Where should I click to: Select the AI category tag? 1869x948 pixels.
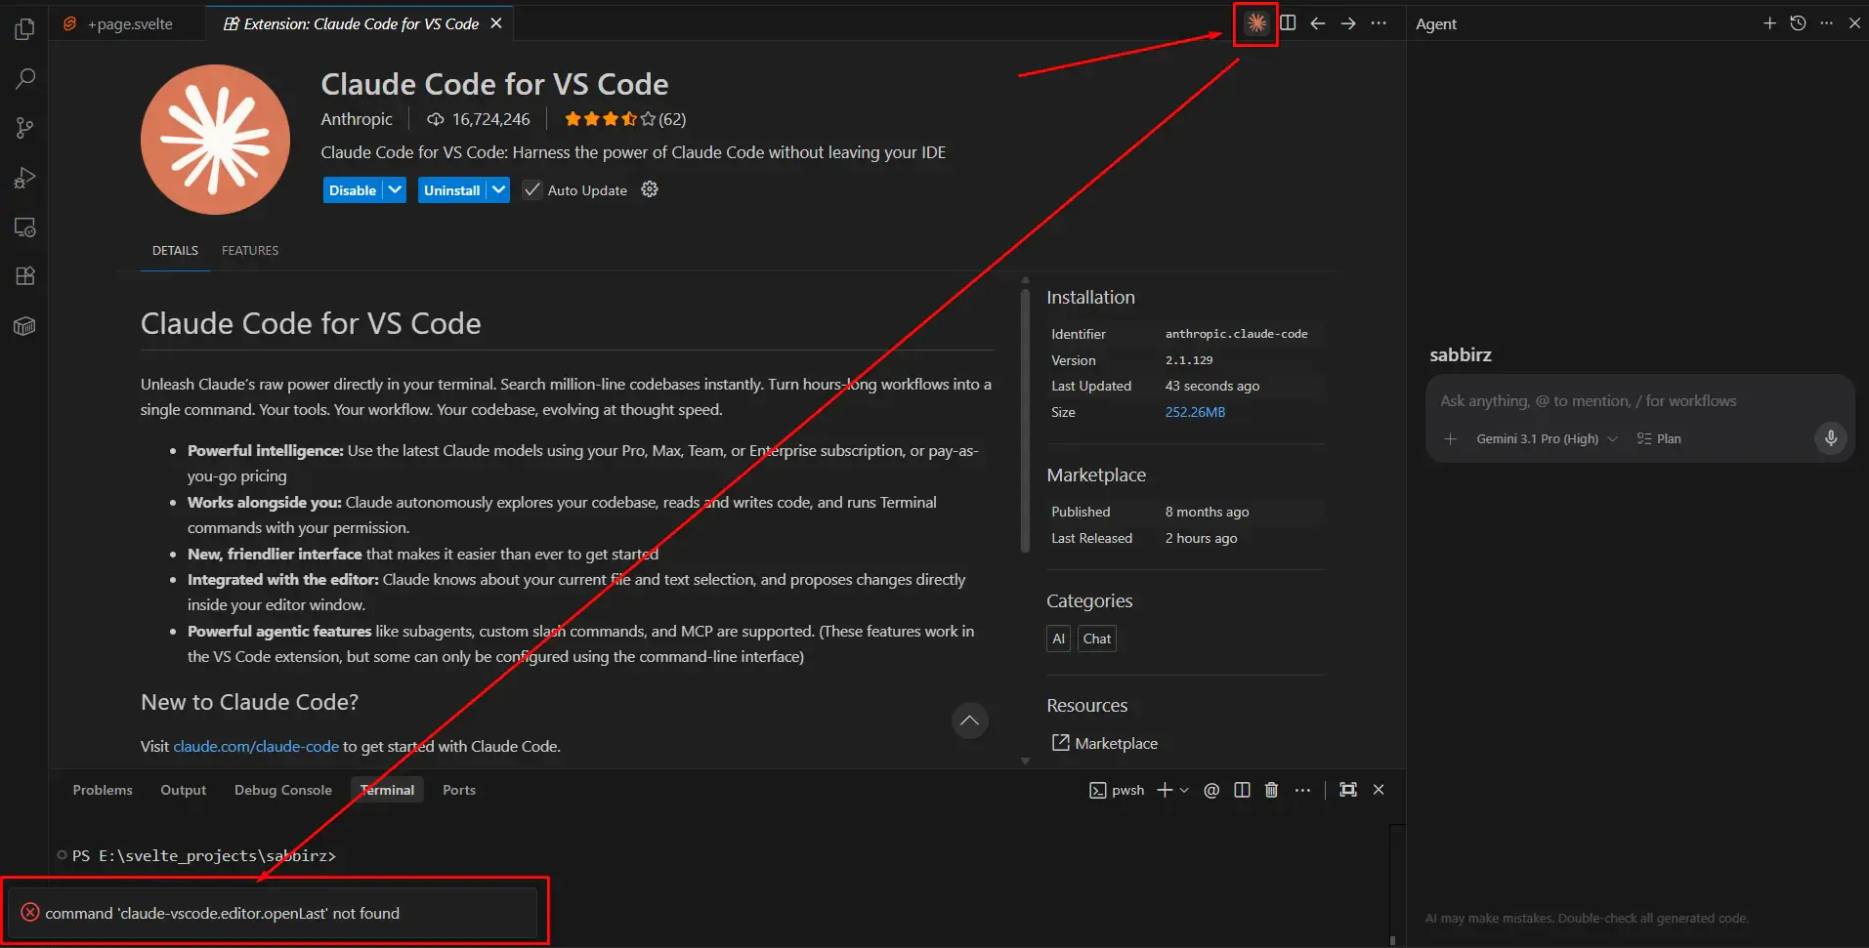pos(1058,639)
